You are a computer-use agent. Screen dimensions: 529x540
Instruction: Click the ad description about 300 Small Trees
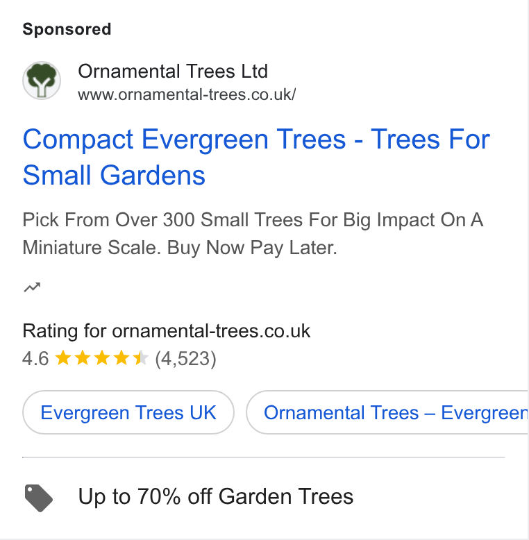click(253, 233)
